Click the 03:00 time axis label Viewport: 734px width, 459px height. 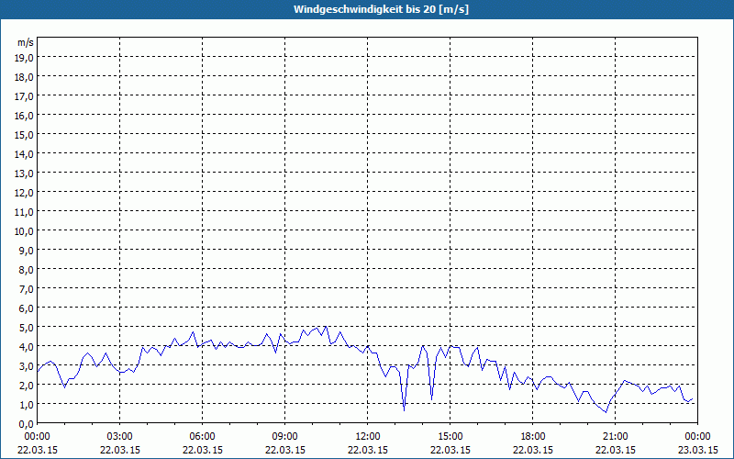pyautogui.click(x=120, y=437)
